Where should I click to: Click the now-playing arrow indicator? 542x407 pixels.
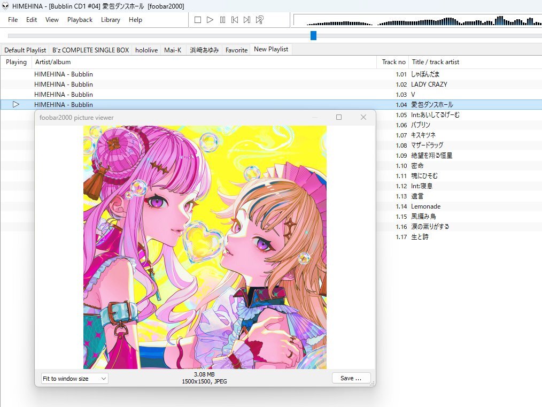click(x=16, y=104)
